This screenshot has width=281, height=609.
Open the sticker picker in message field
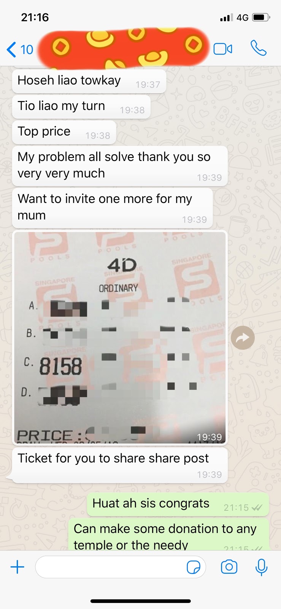(x=194, y=568)
